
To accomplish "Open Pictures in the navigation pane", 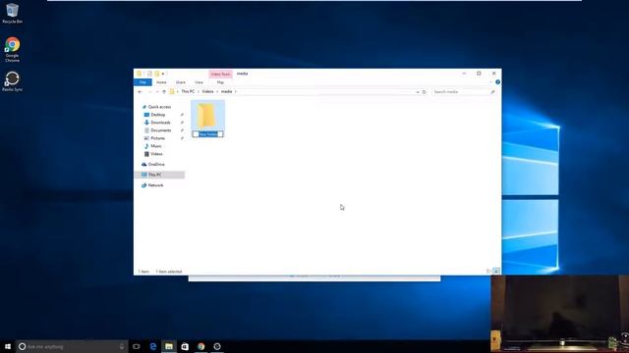I will pos(157,138).
